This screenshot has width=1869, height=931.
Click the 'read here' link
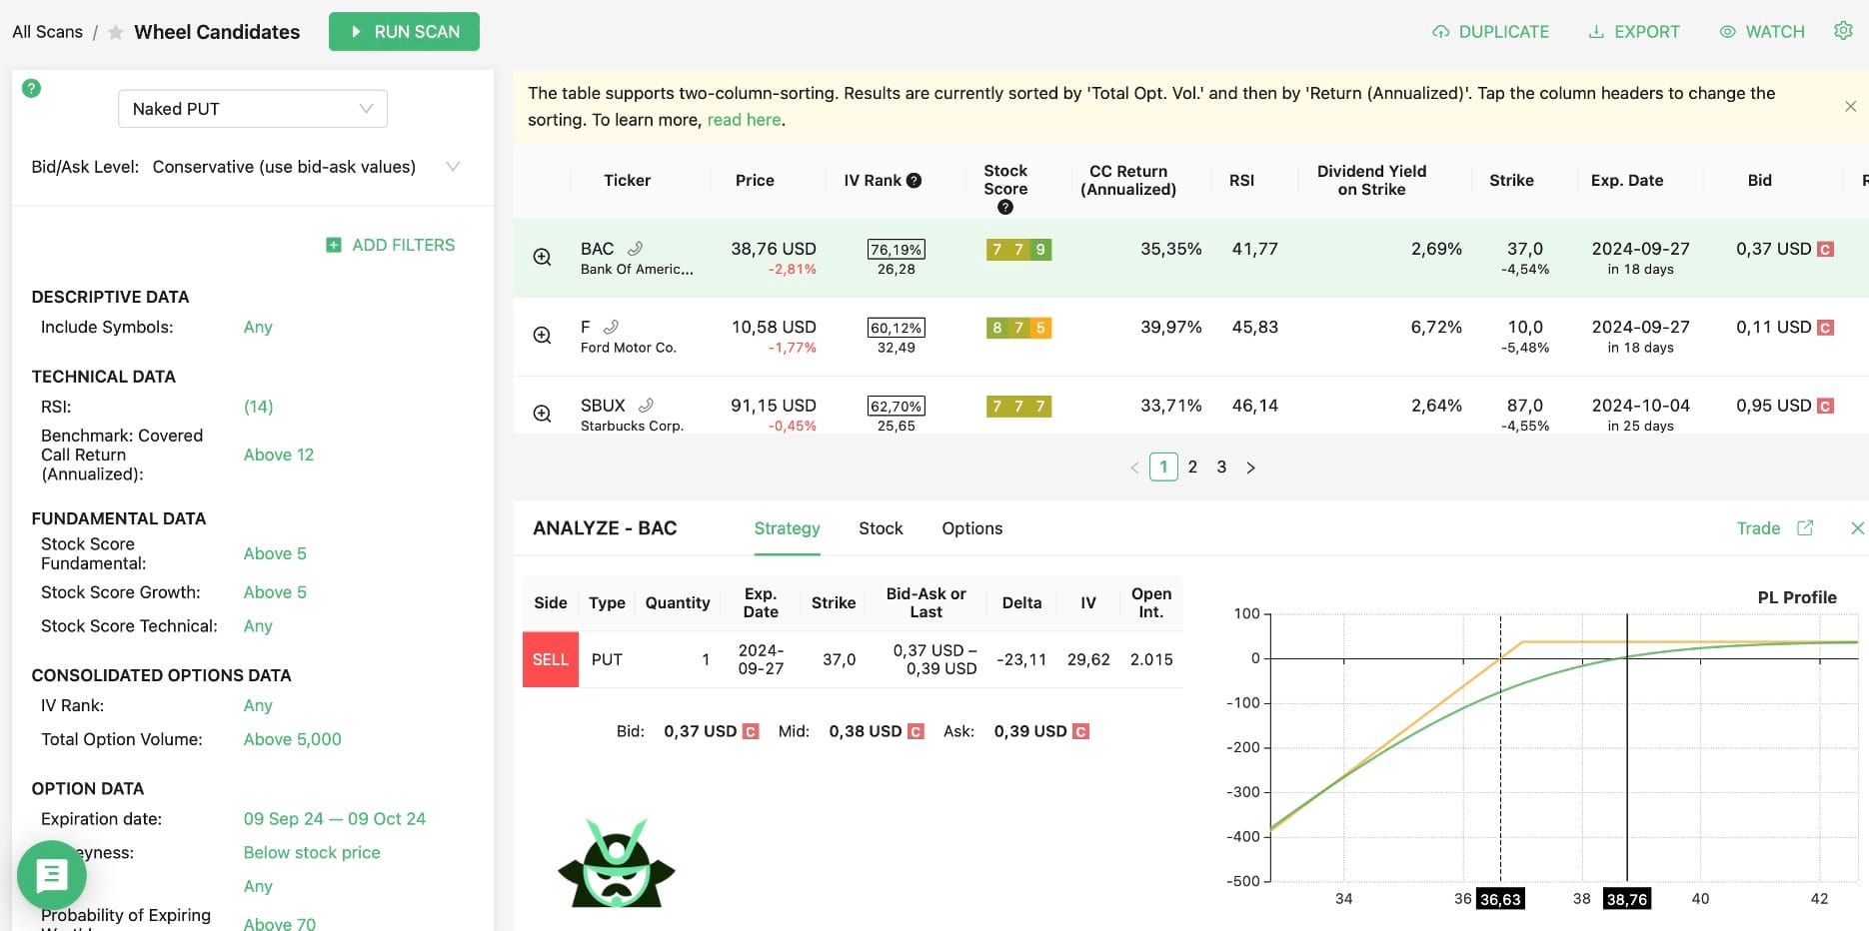coord(745,120)
